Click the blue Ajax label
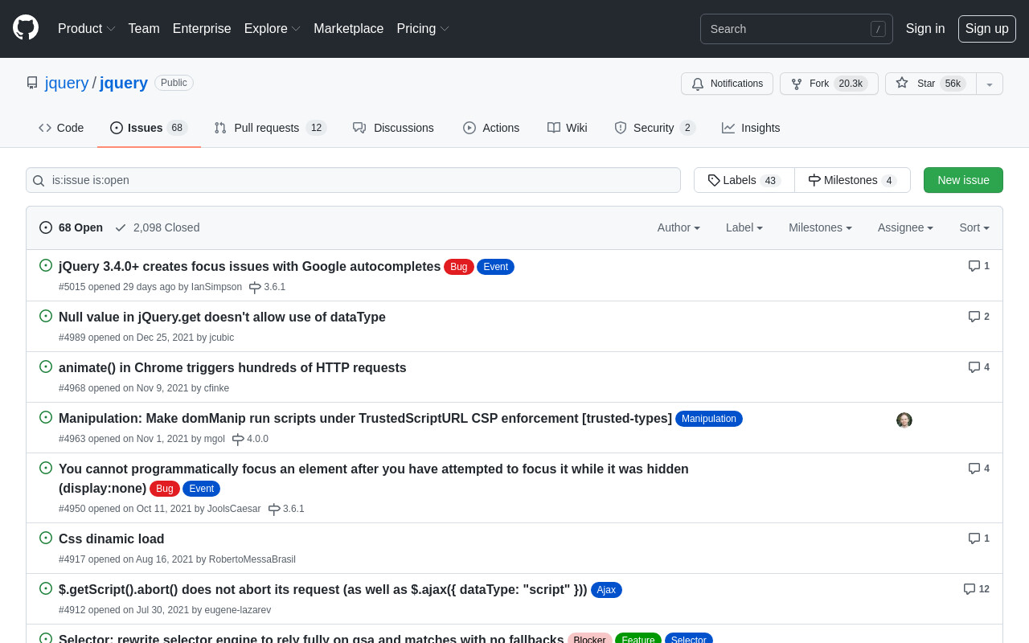 tap(606, 590)
